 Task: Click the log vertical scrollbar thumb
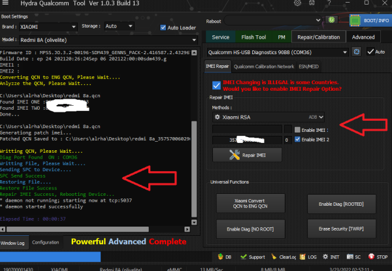tap(194, 169)
